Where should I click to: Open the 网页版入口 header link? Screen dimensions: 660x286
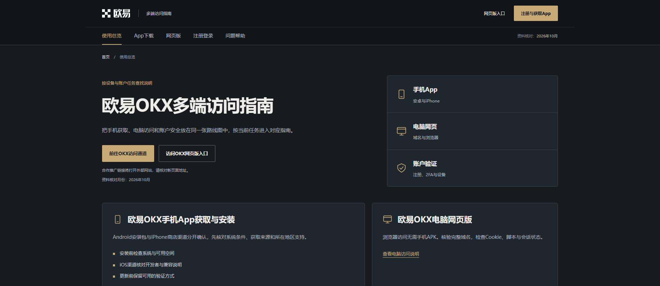pyautogui.click(x=494, y=13)
